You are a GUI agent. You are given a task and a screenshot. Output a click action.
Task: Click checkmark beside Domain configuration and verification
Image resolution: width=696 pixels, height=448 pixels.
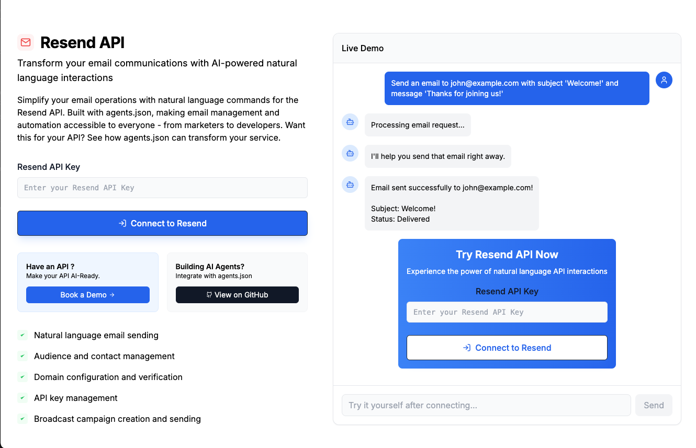coord(23,377)
